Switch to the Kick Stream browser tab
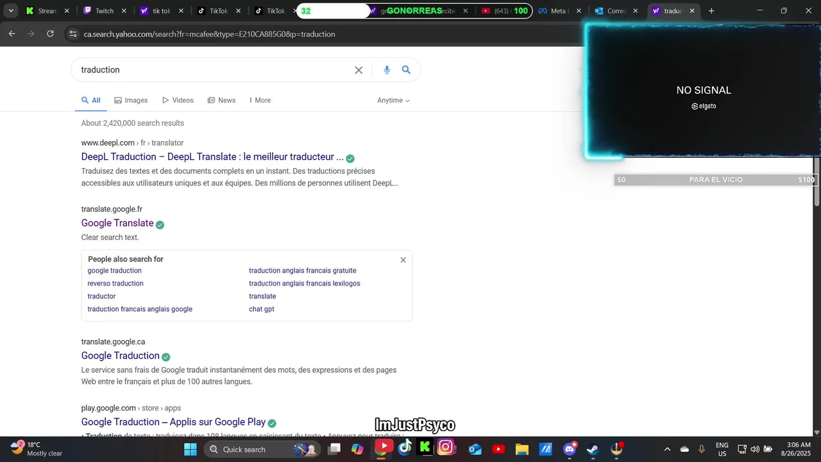 [x=40, y=11]
